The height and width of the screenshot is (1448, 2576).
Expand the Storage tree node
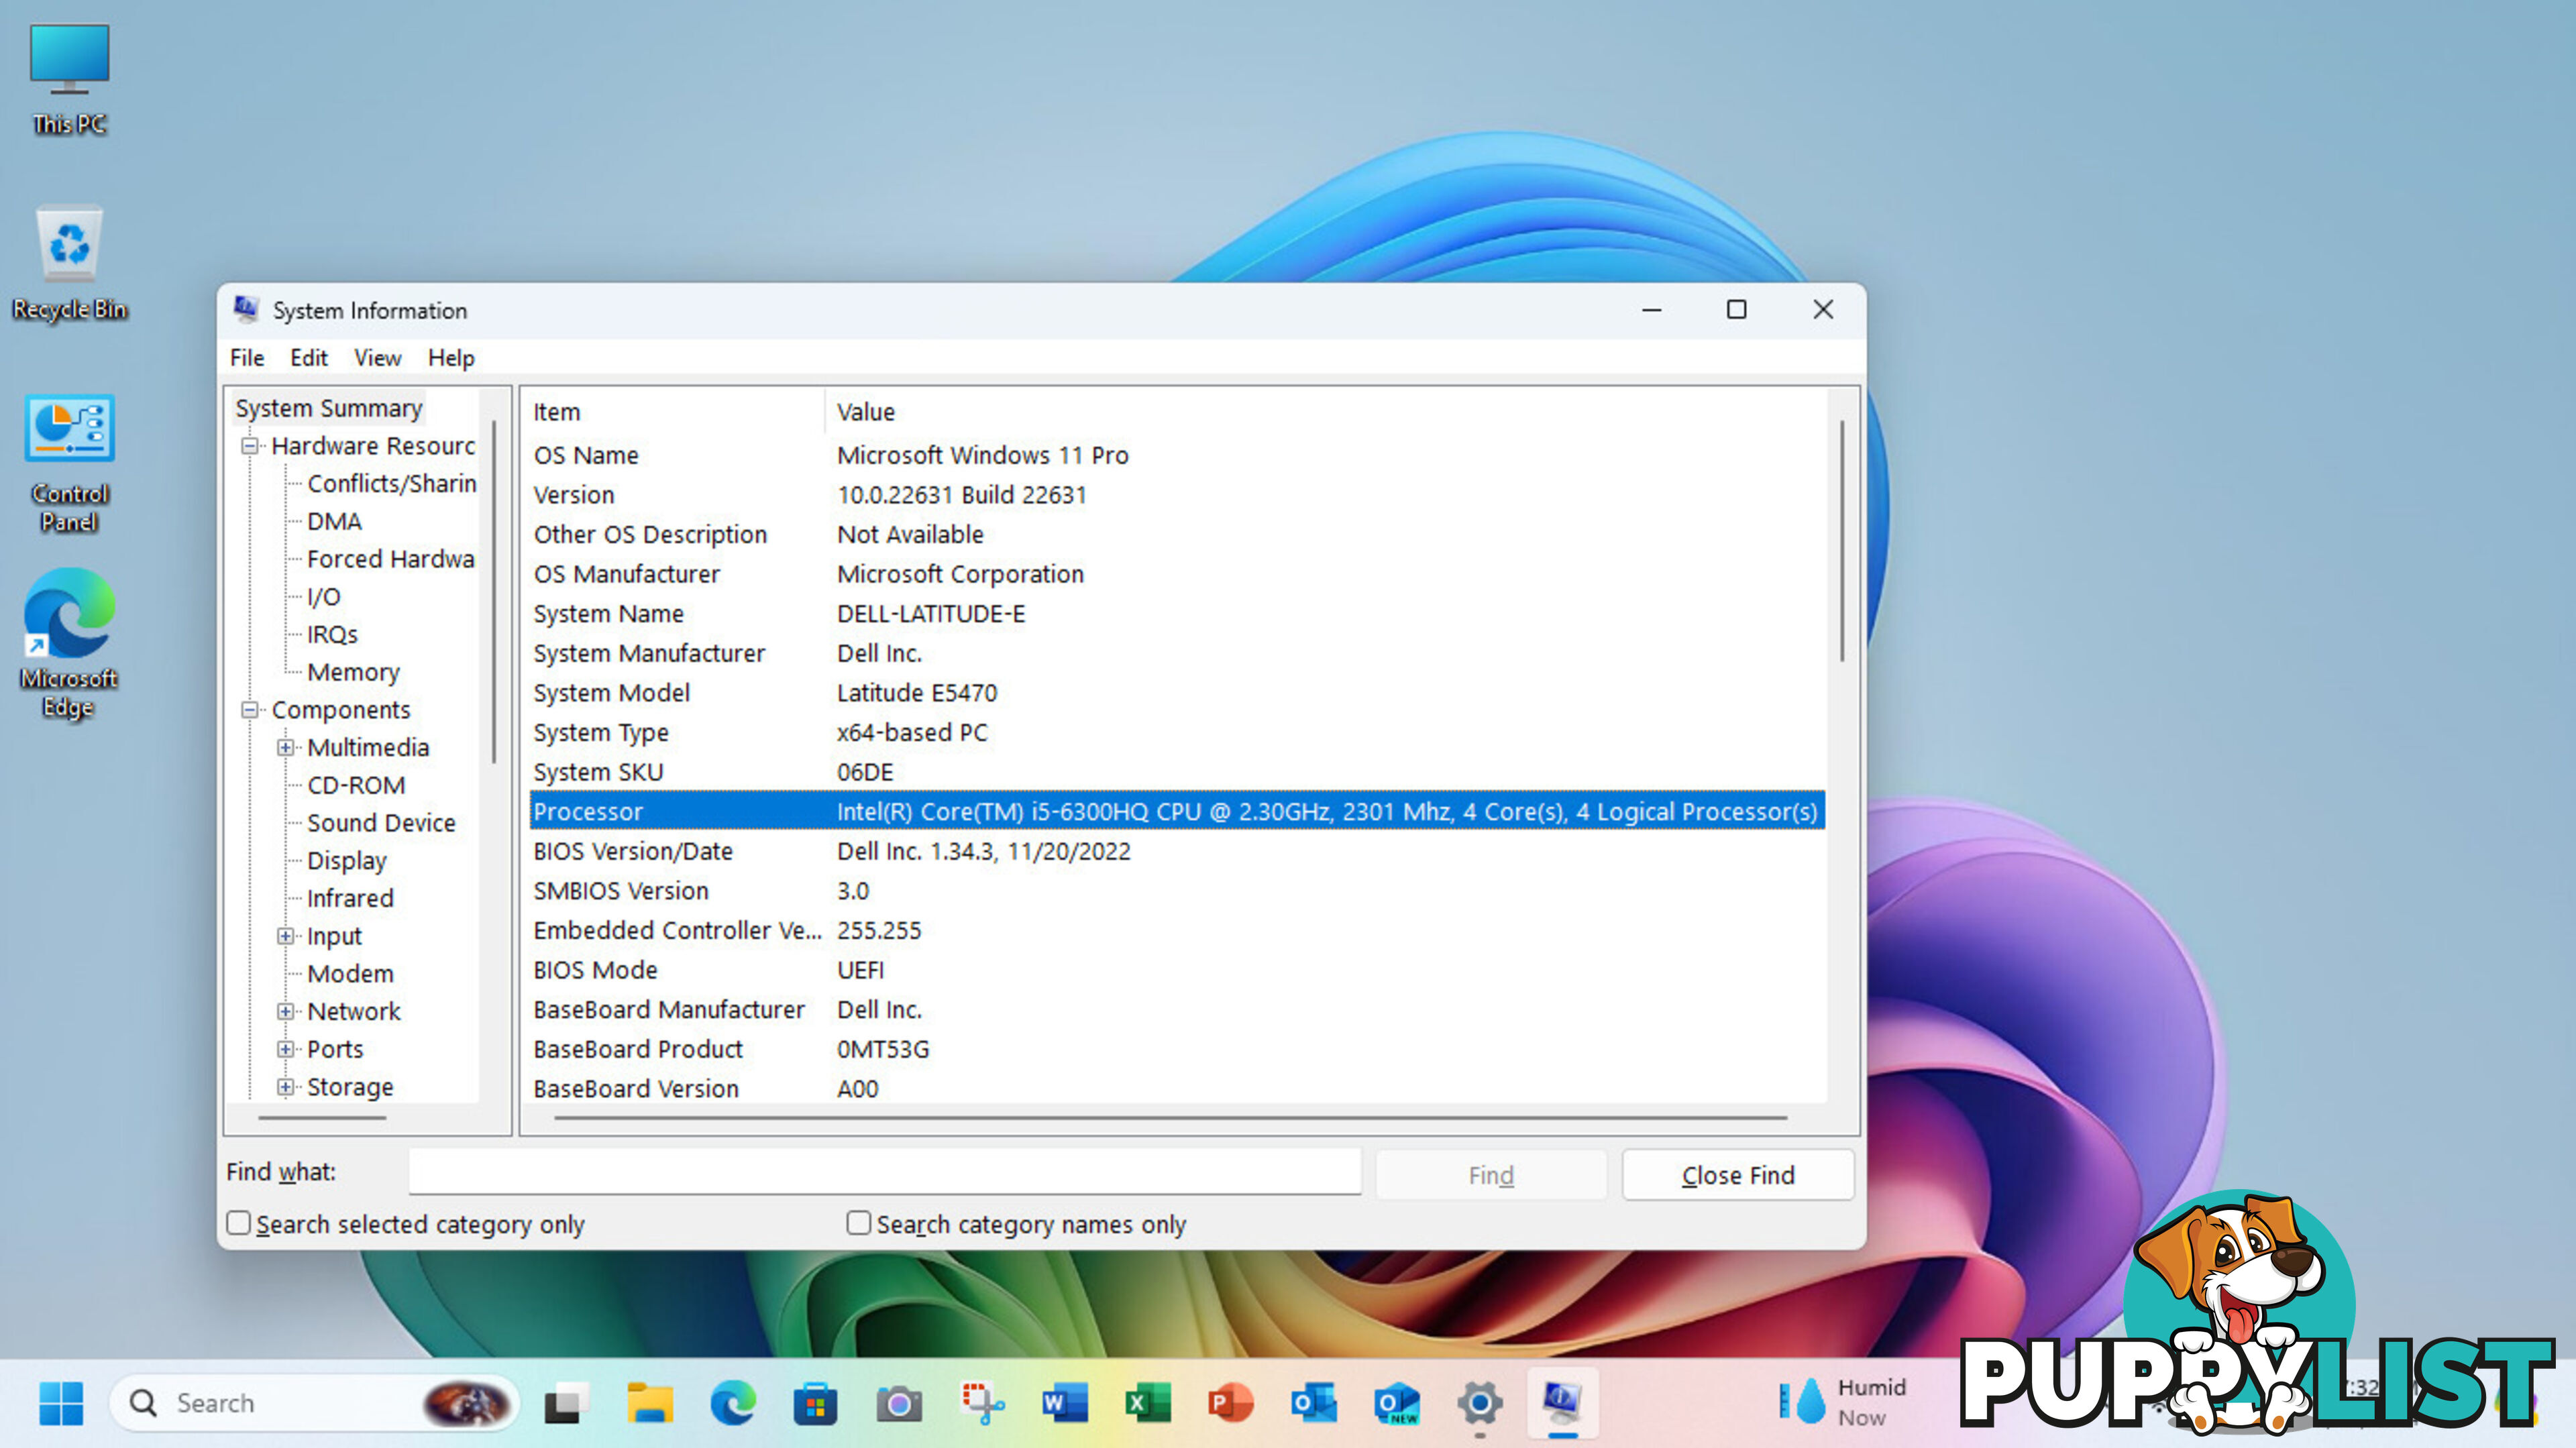[x=286, y=1086]
